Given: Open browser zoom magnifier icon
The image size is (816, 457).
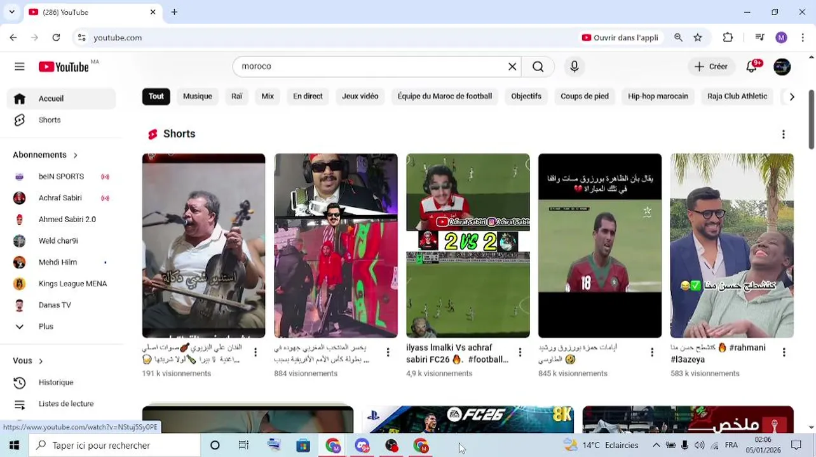Looking at the screenshot, I should click(x=679, y=37).
